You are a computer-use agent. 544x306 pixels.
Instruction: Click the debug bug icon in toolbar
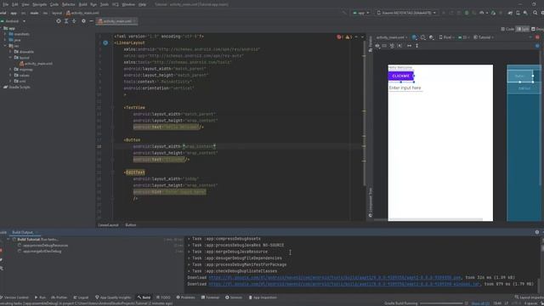click(467, 13)
